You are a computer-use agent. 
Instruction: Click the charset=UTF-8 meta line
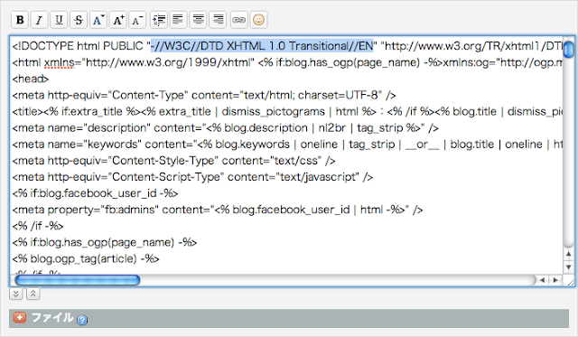tap(204, 95)
